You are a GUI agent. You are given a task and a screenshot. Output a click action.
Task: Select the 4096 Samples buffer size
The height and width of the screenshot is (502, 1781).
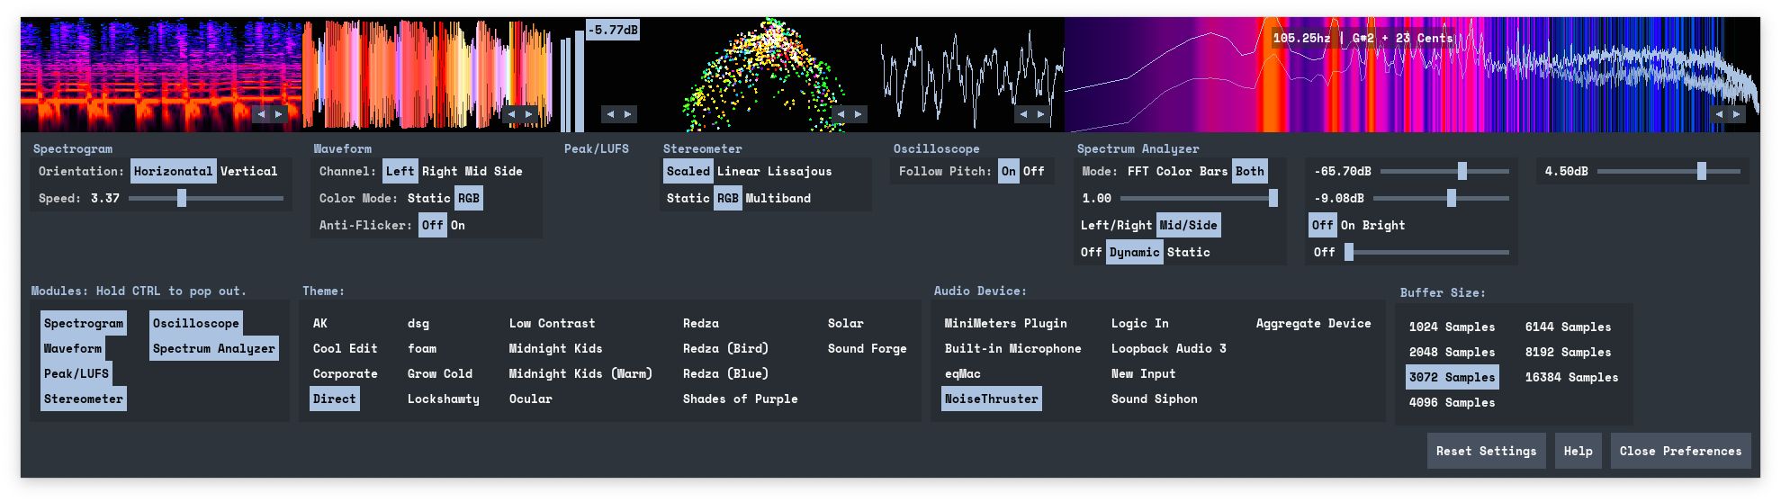click(1452, 403)
